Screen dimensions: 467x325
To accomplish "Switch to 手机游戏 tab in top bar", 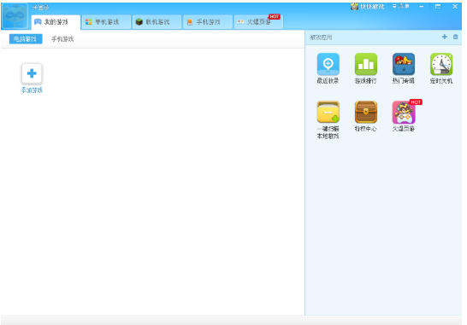I will [x=208, y=22].
